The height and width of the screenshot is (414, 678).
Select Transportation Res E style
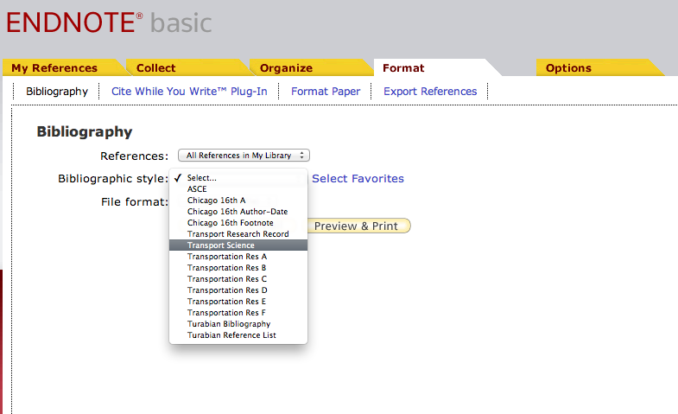[x=238, y=302]
